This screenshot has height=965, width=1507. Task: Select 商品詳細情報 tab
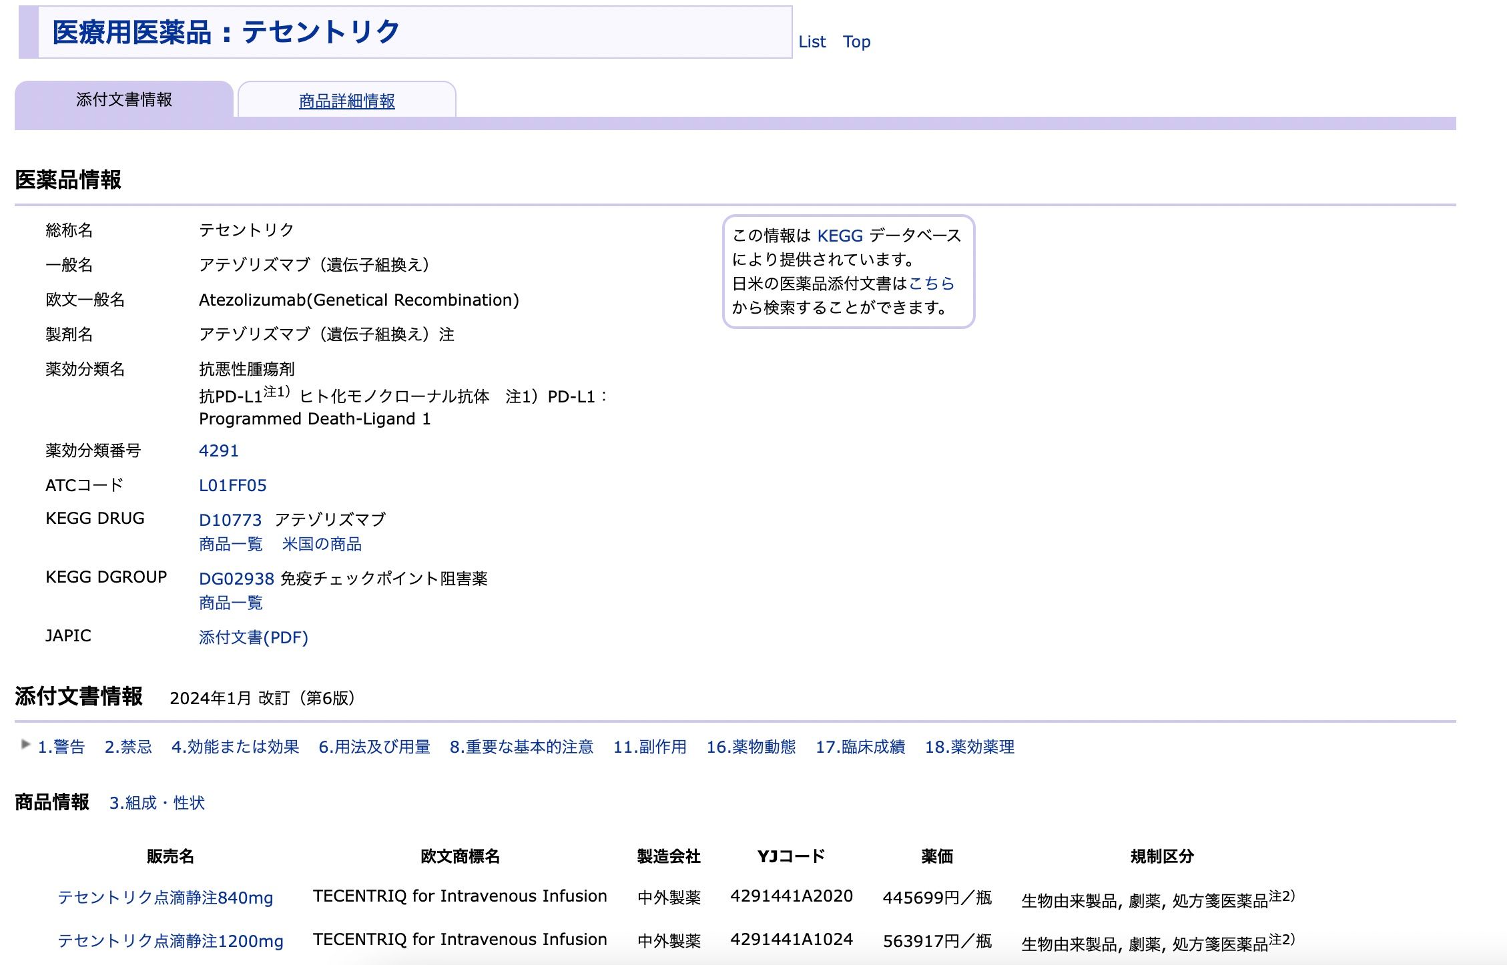pos(346,100)
